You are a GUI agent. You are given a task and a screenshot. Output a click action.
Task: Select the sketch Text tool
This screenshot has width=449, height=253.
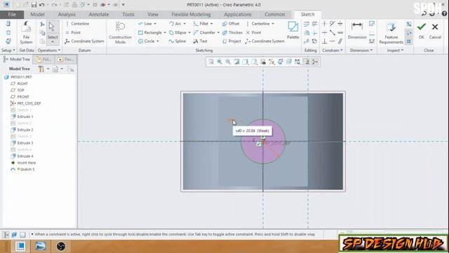[x=200, y=41]
